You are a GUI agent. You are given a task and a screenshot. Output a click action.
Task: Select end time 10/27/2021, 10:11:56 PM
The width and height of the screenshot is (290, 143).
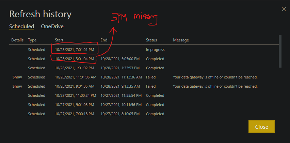(x=121, y=105)
